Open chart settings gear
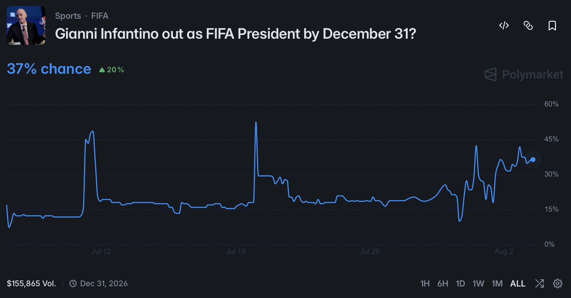This screenshot has width=571, height=298. (x=557, y=283)
